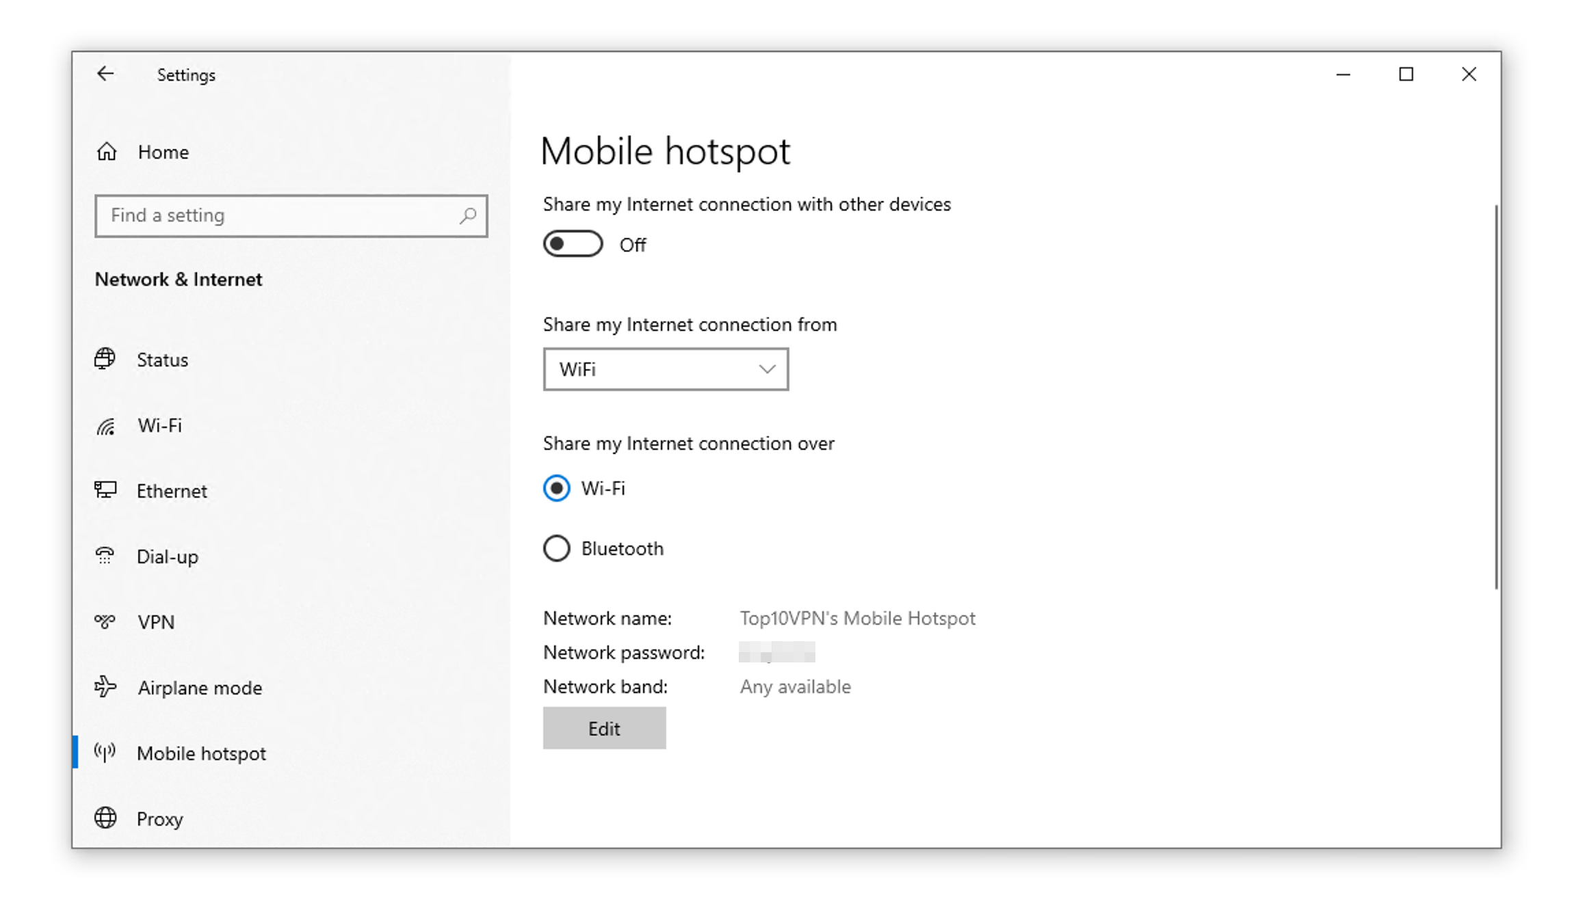The image size is (1572, 901).
Task: Click the search magnifier in Find a setting
Action: (467, 215)
